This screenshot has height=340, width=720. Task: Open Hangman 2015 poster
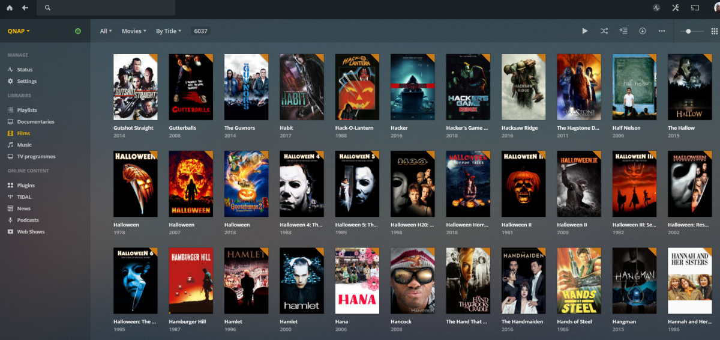(635, 281)
